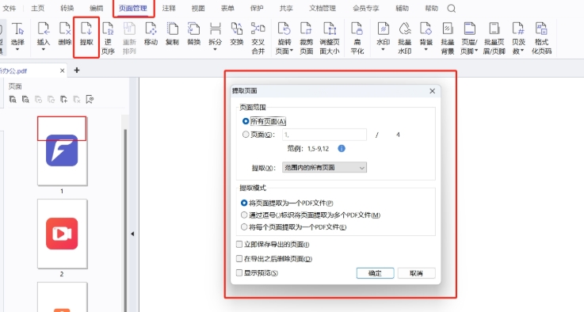
Task: Switch to the 保护 tab
Action: tap(257, 8)
